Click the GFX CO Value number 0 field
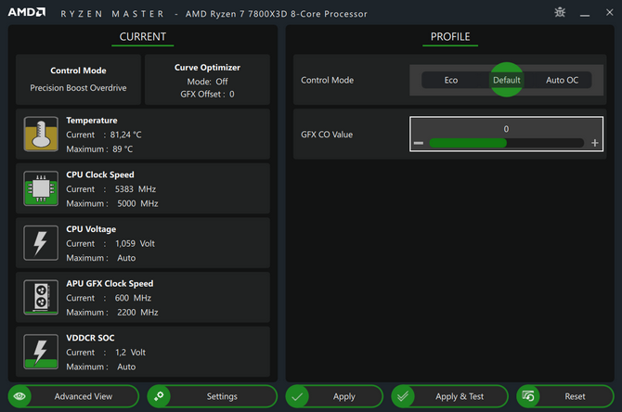622x412 pixels. click(506, 129)
